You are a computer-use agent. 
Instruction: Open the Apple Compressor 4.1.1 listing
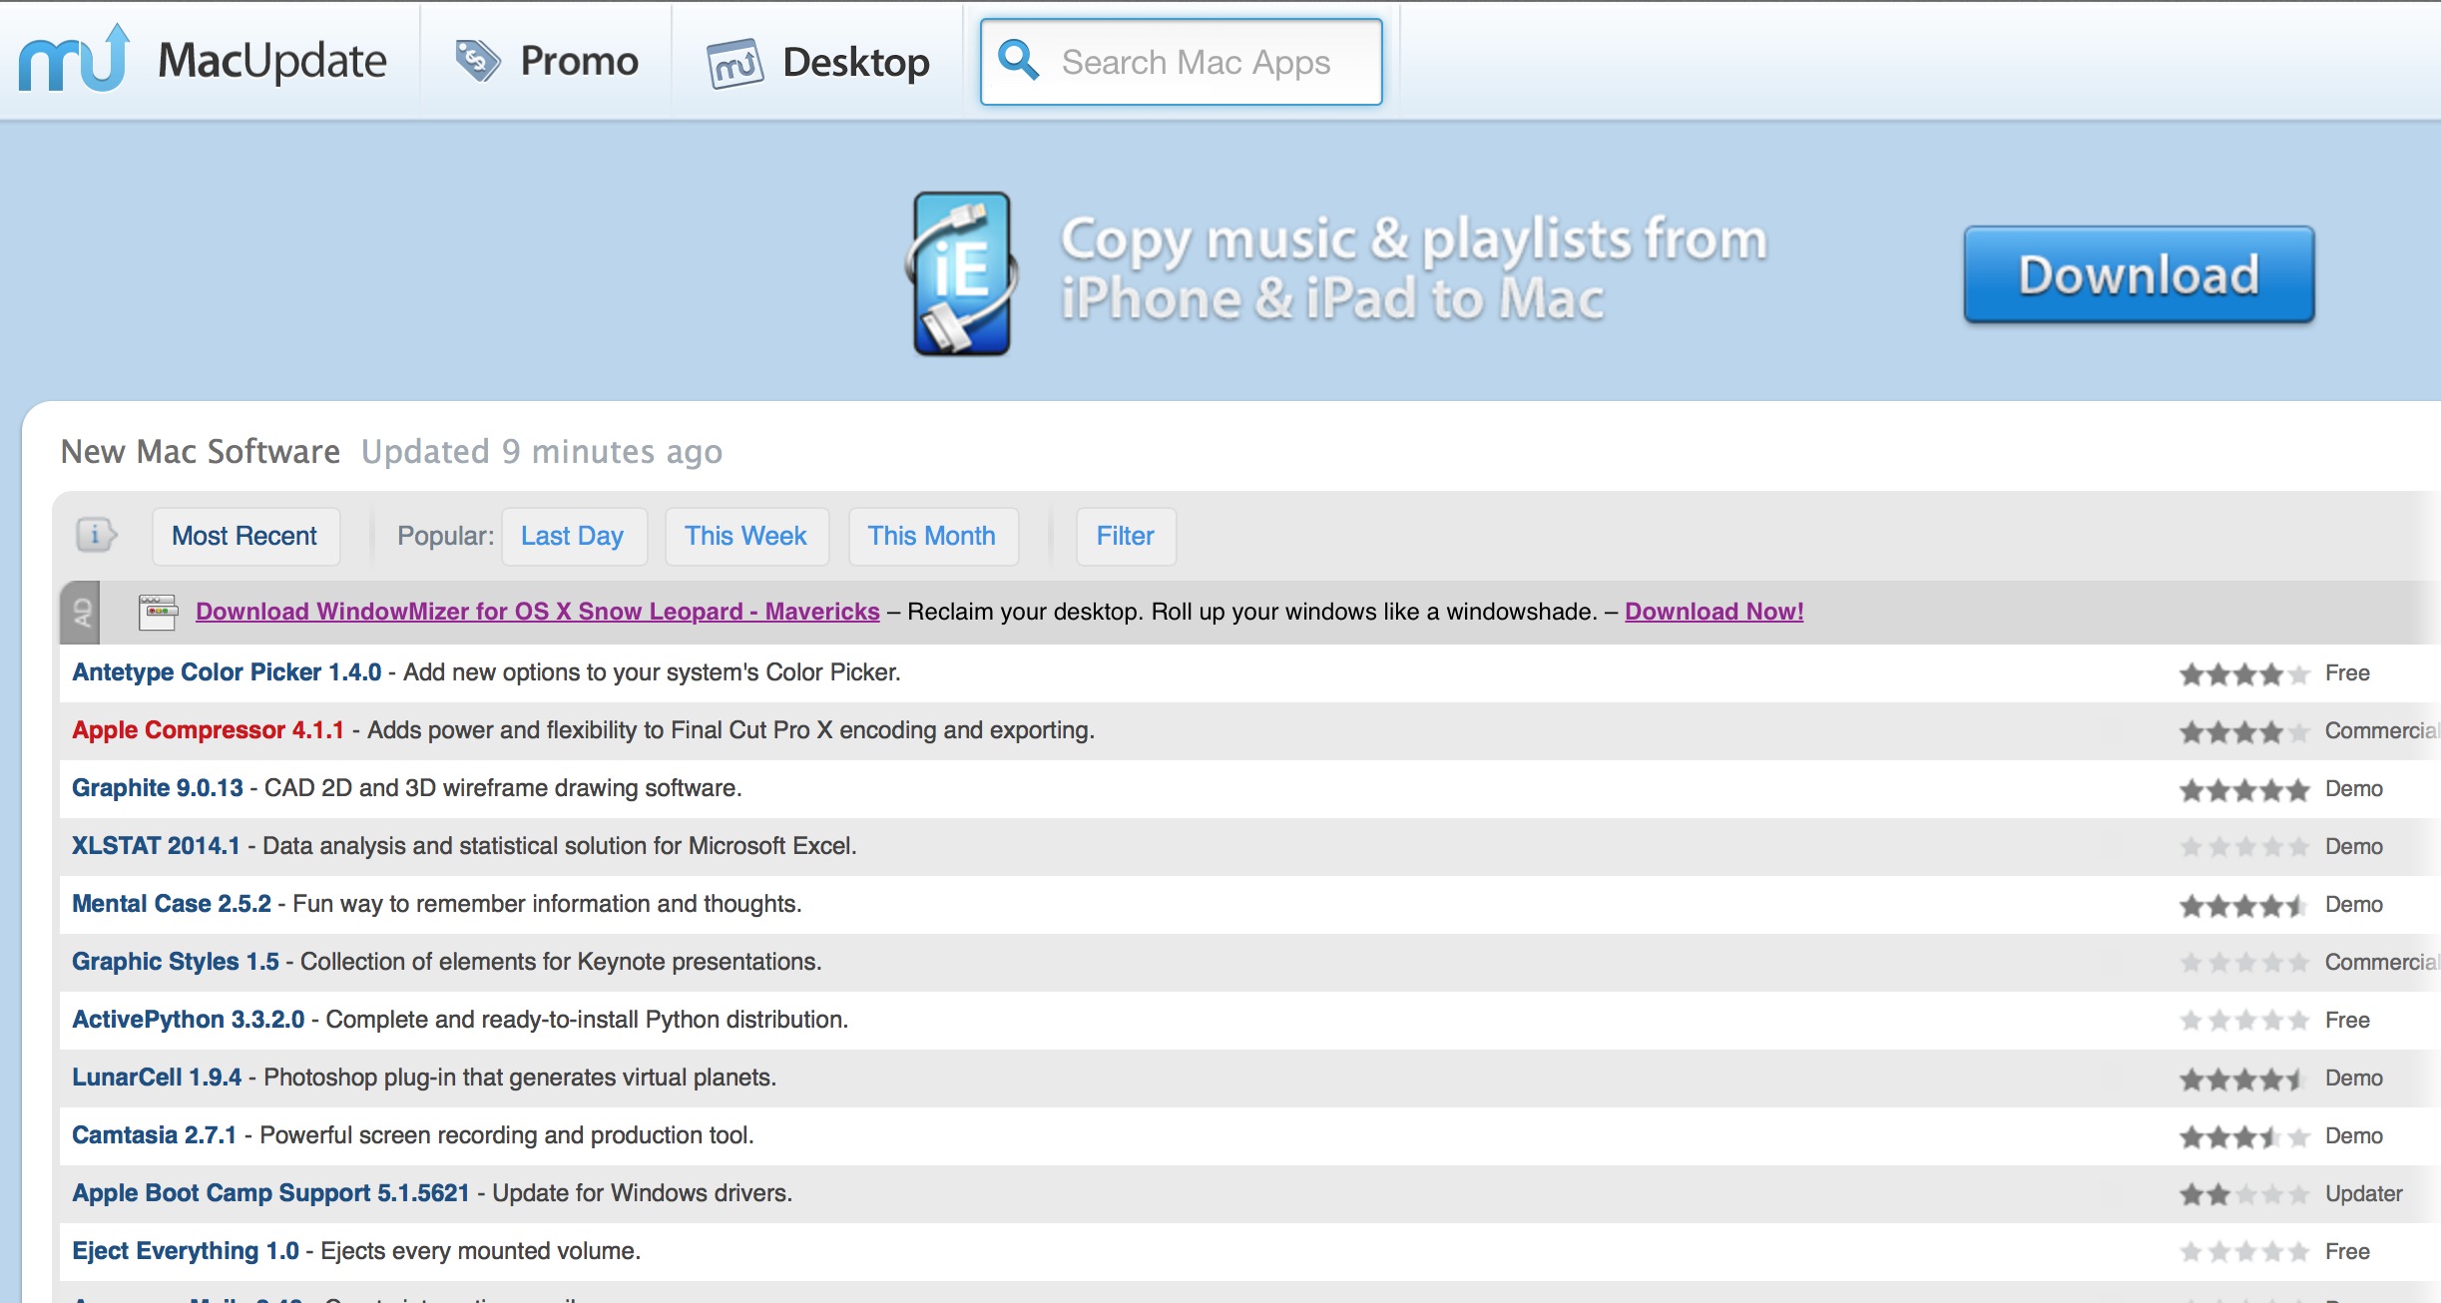(x=208, y=730)
